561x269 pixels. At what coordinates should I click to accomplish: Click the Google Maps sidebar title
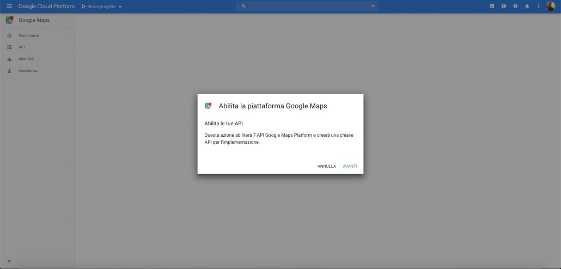click(x=34, y=20)
